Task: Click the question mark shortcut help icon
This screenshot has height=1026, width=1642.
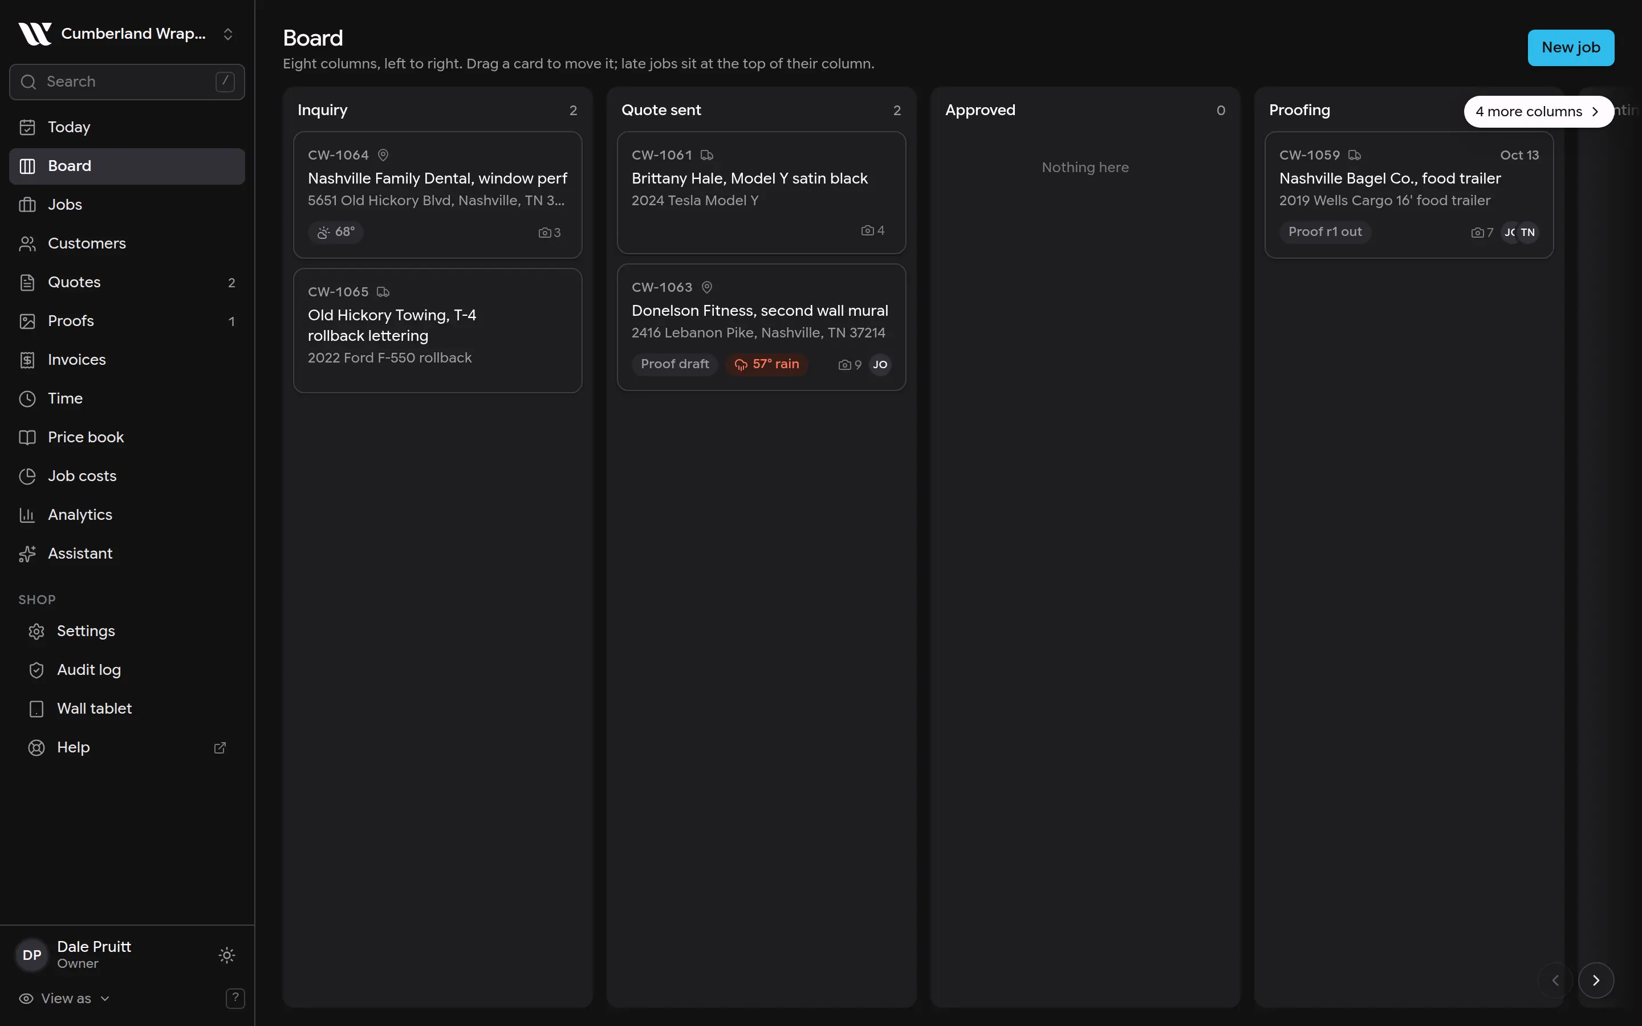Action: point(235,998)
